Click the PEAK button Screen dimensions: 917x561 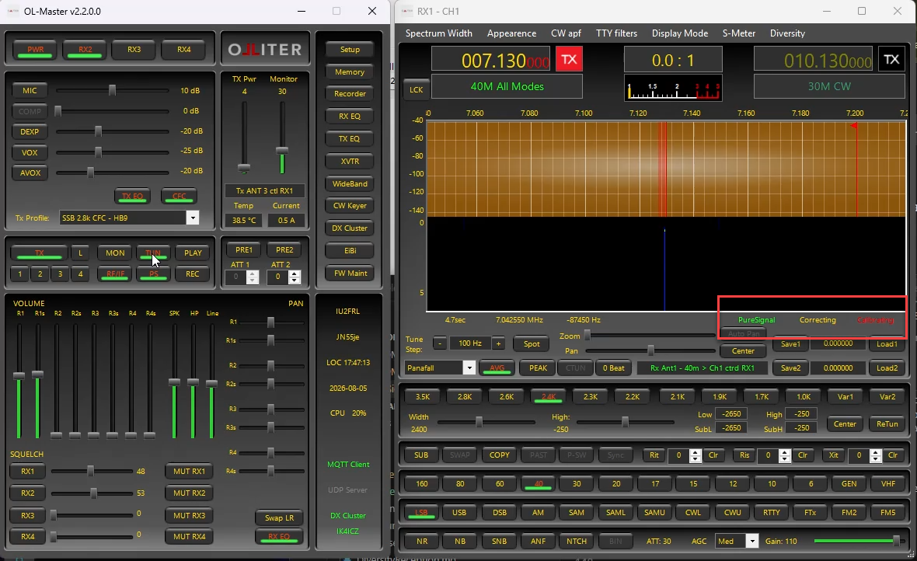[x=538, y=368]
